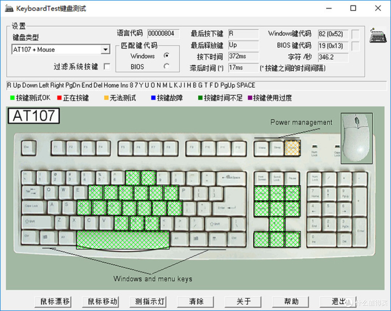This screenshot has height=311, width=391.
Task: Click the numpad 5 key
Action: point(330,208)
